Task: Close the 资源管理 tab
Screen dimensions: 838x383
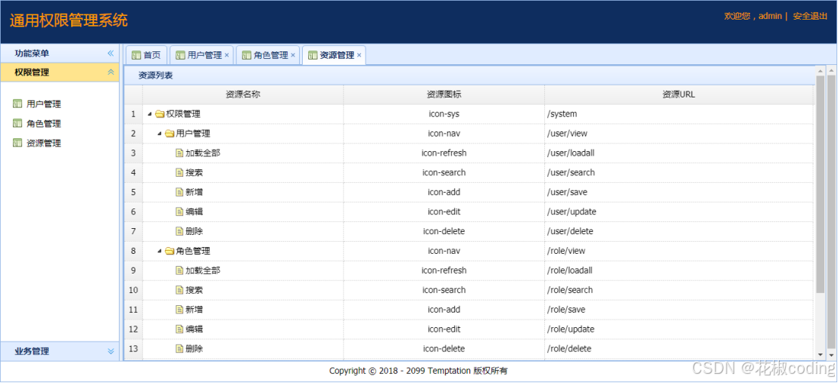Action: [x=359, y=55]
